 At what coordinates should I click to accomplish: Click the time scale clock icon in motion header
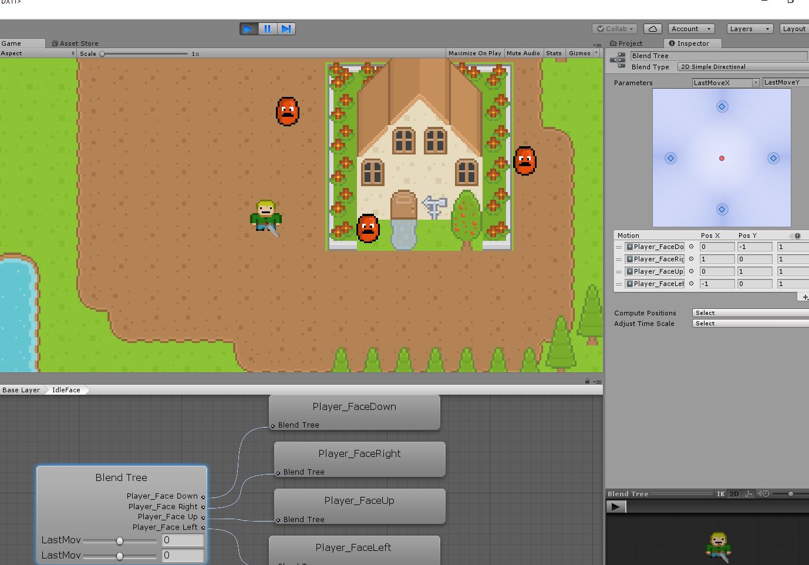(797, 236)
